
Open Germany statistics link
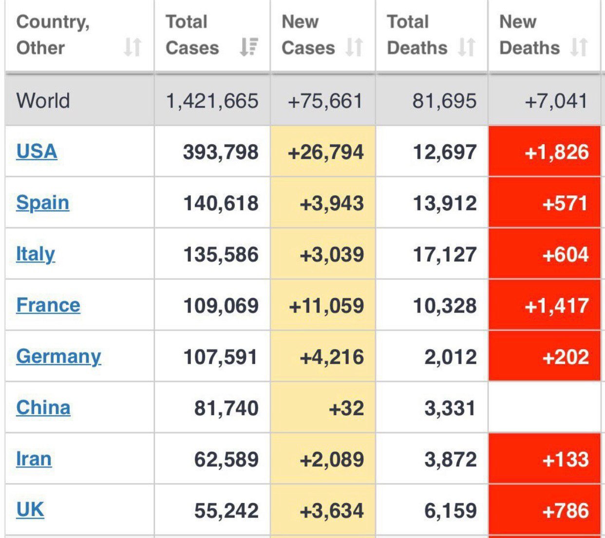[x=58, y=356]
